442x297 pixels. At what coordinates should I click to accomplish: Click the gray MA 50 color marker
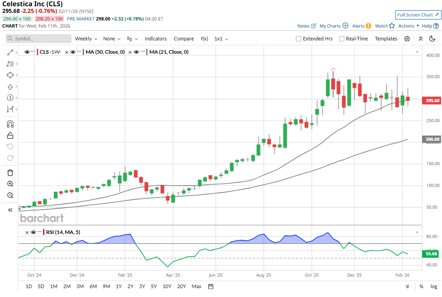pyautogui.click(x=83, y=52)
